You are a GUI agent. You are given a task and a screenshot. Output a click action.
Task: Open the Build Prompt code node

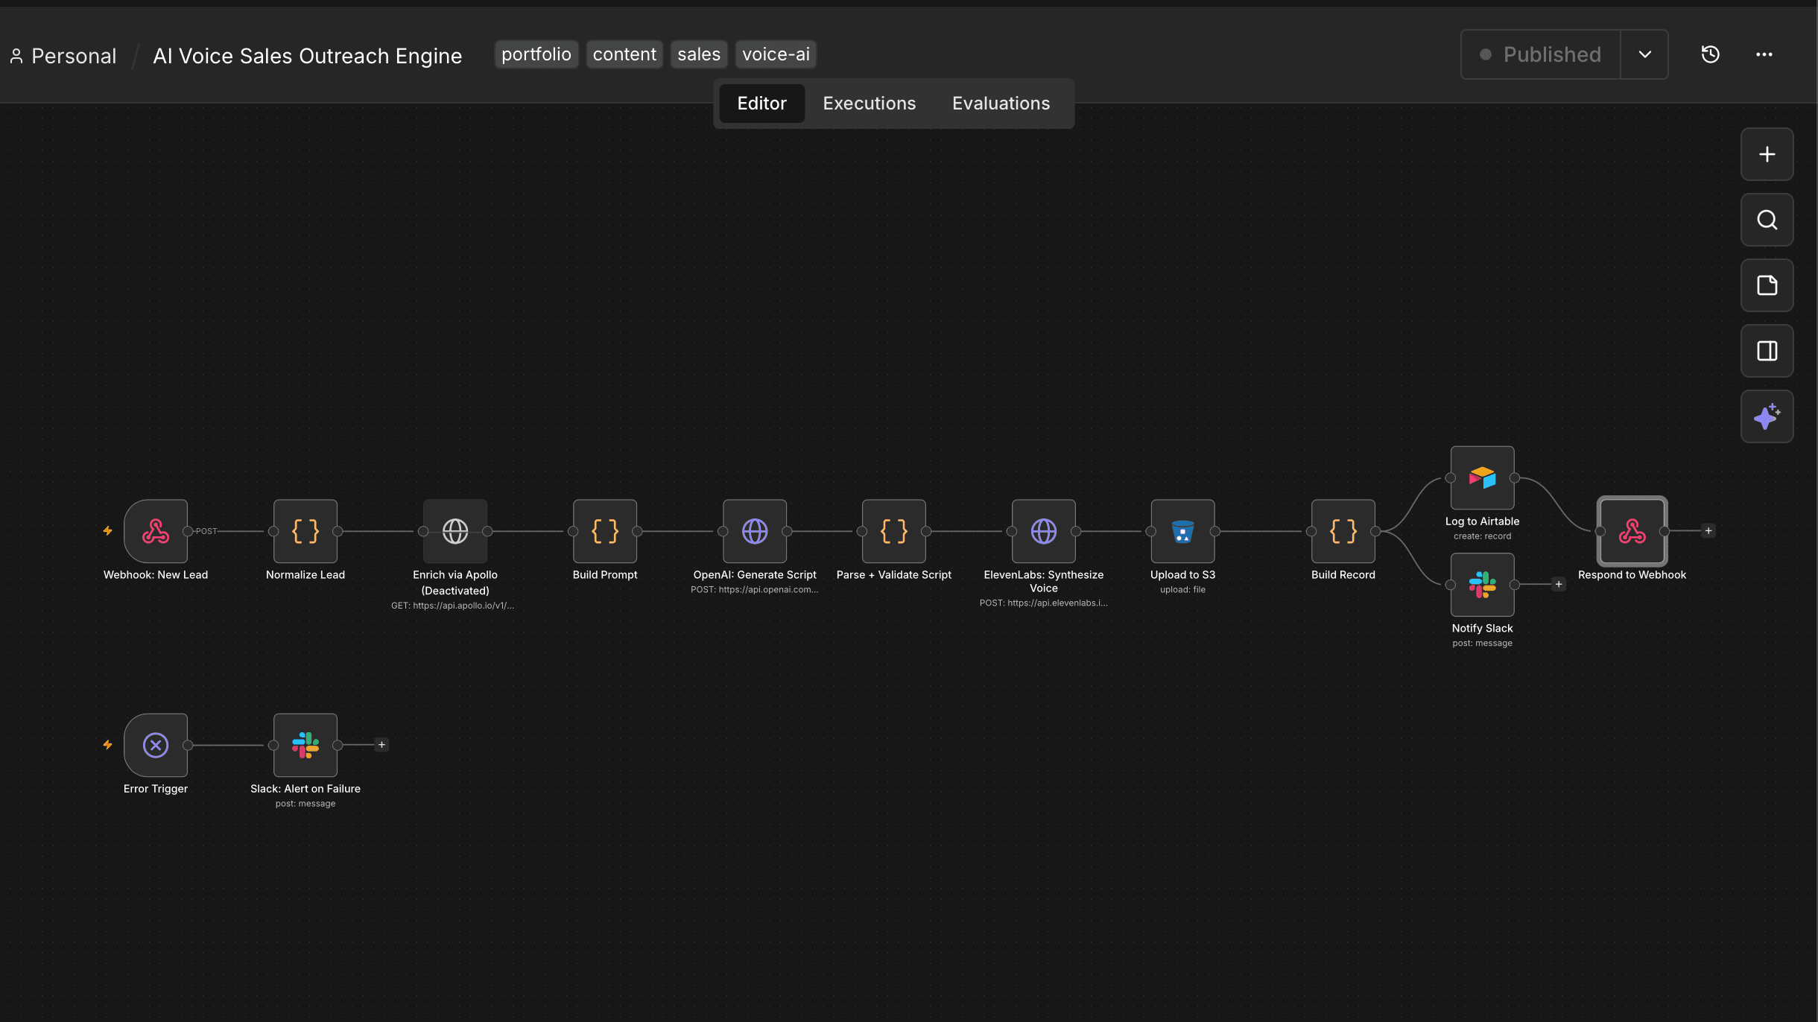tap(605, 531)
